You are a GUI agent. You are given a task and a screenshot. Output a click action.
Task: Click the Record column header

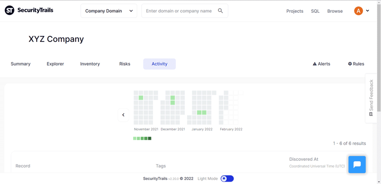tap(23, 166)
